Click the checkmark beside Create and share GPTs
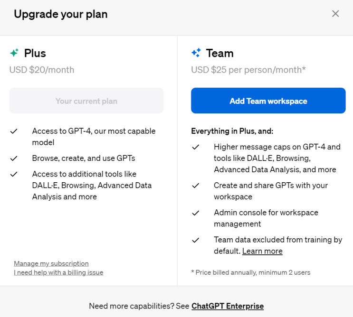Viewport: 353px width, 317px height. pos(196,186)
